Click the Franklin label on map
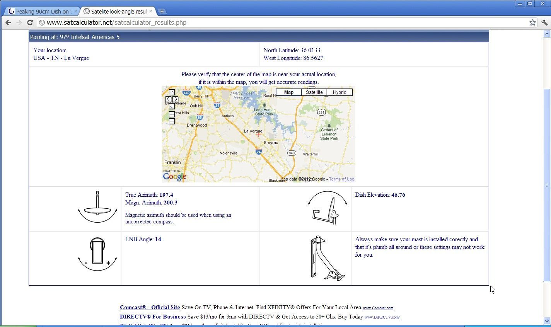The height and width of the screenshot is (327, 551). (x=172, y=162)
